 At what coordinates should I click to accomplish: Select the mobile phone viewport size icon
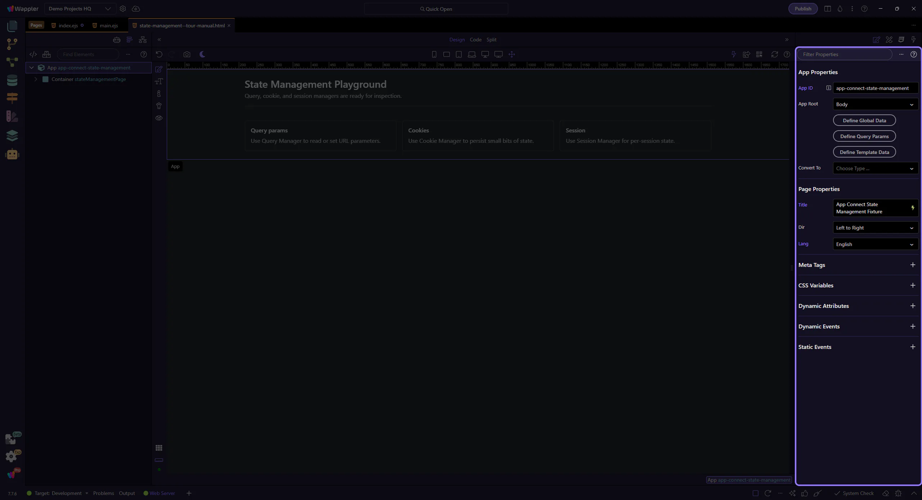[434, 54]
